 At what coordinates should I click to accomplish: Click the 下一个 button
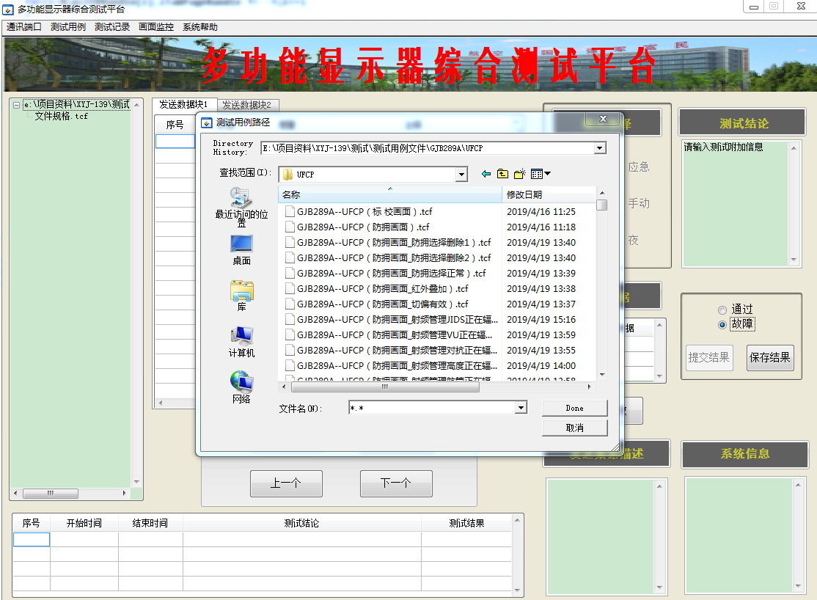396,483
